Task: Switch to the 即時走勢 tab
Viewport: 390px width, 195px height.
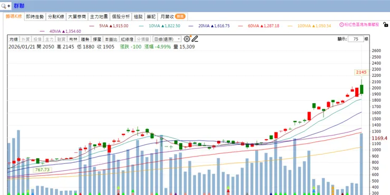Action: coord(35,17)
